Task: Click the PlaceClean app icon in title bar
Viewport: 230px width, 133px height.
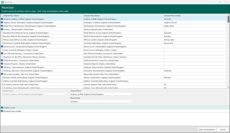Action: point(2,2)
